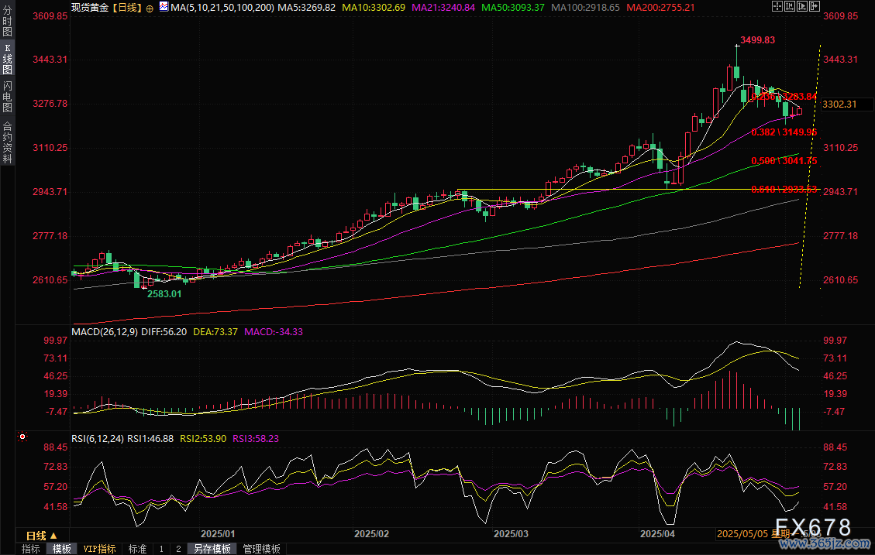875x555 pixels.
Task: Open the 闪电图 sidebar view
Action: click(x=7, y=96)
